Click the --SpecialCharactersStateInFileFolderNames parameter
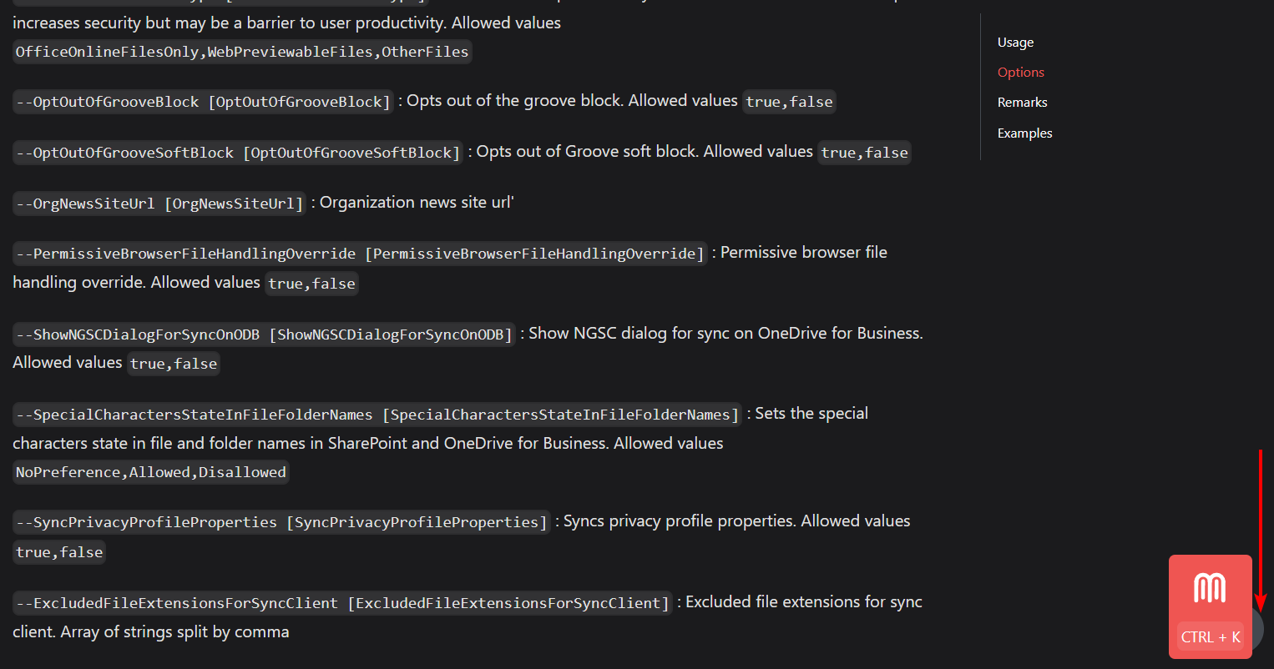 [376, 414]
